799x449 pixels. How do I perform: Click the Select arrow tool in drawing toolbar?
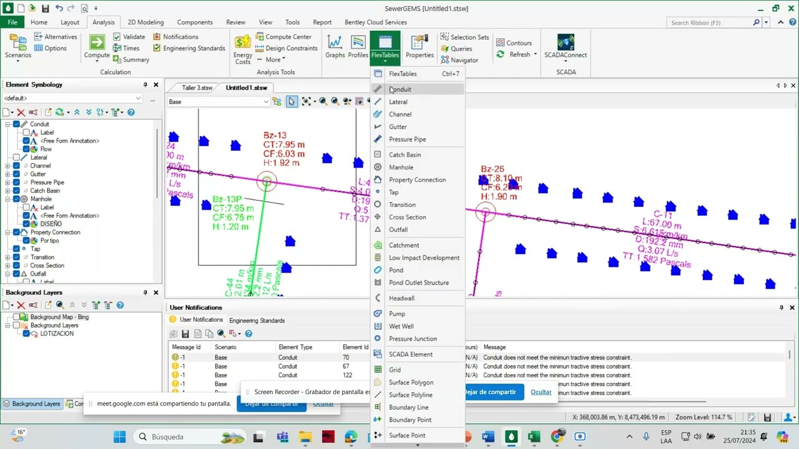(292, 102)
